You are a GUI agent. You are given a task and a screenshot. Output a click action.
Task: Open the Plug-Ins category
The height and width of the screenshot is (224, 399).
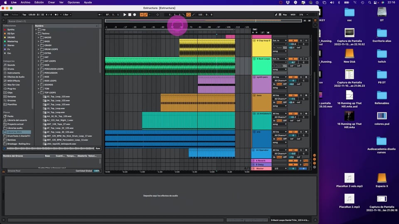point(12,89)
